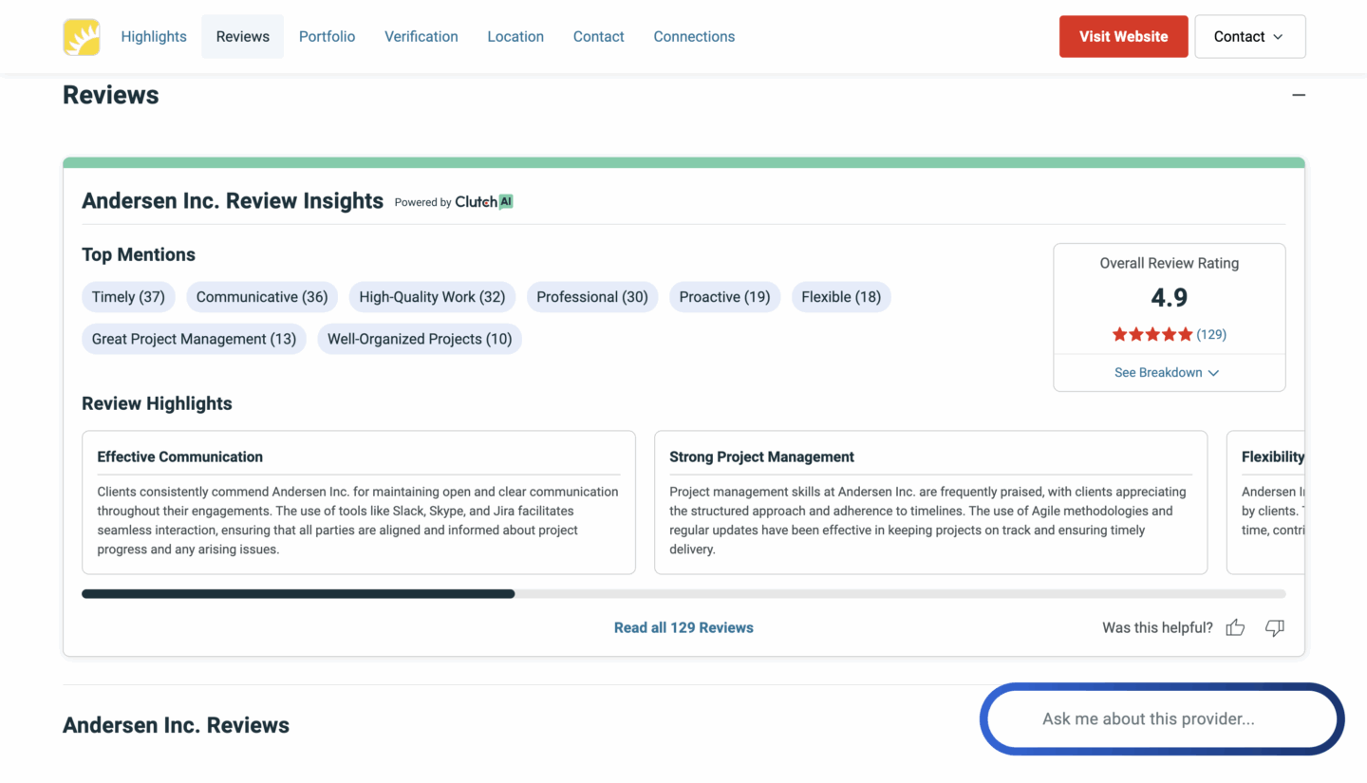The width and height of the screenshot is (1367, 783).
Task: Click the Clutch AI logo badge
Action: 484,201
